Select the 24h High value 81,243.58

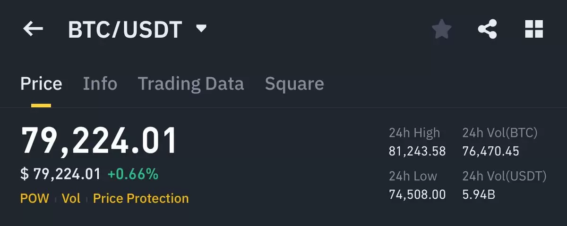click(x=417, y=152)
